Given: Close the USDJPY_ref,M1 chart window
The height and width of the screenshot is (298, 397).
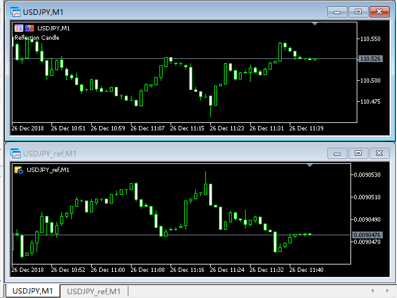Looking at the screenshot, I should 378,153.
